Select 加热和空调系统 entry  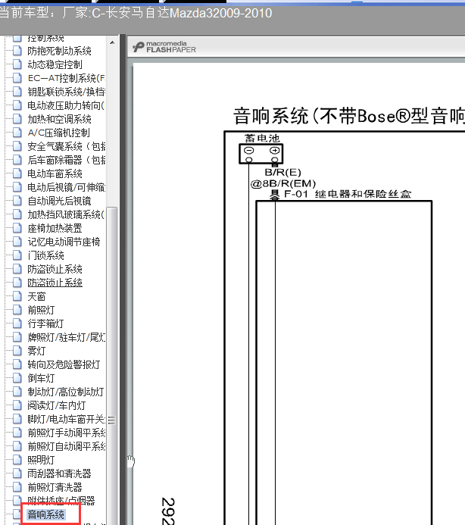click(59, 119)
